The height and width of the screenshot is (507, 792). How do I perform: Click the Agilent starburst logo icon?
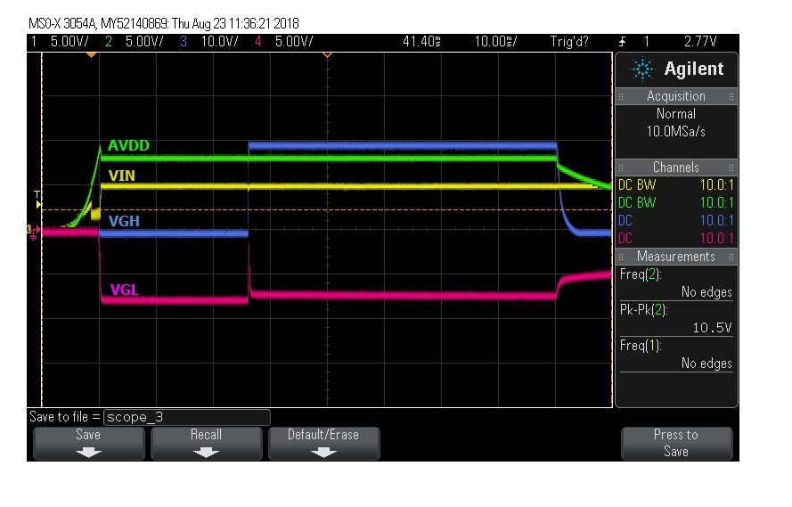click(x=642, y=70)
